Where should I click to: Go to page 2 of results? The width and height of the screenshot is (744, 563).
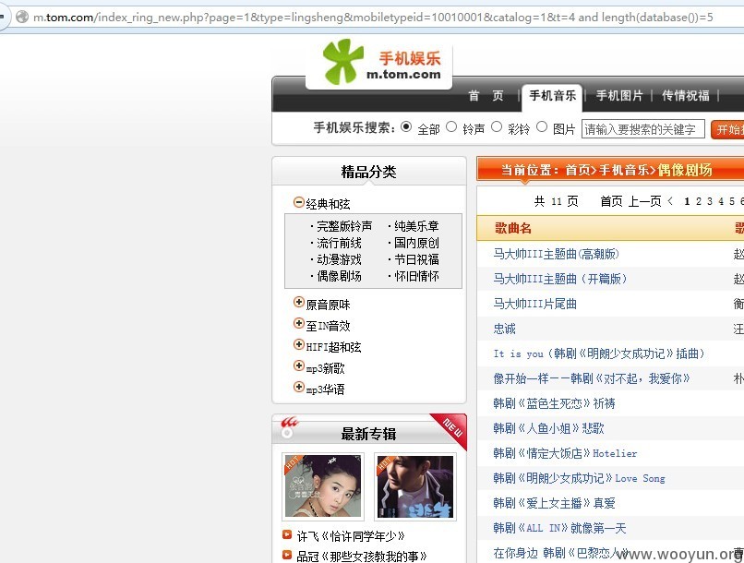point(699,201)
